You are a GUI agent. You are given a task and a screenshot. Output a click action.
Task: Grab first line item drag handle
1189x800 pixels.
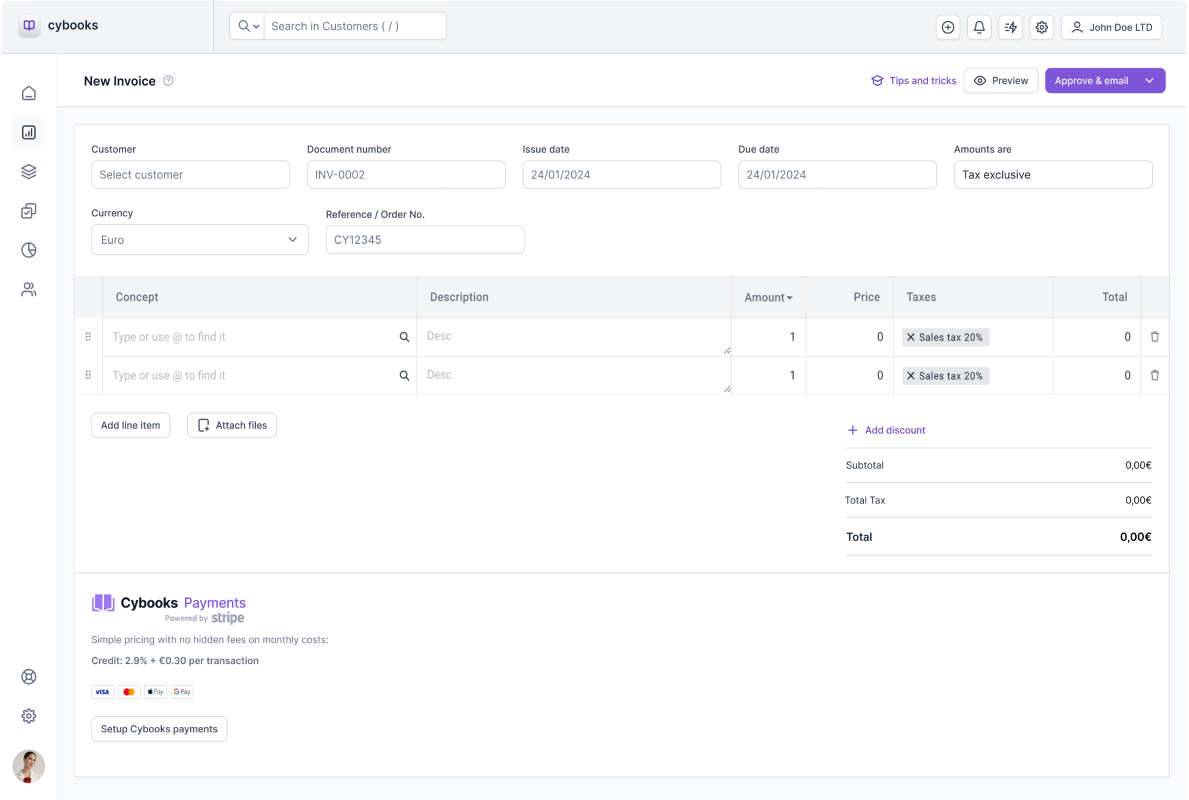tap(88, 337)
